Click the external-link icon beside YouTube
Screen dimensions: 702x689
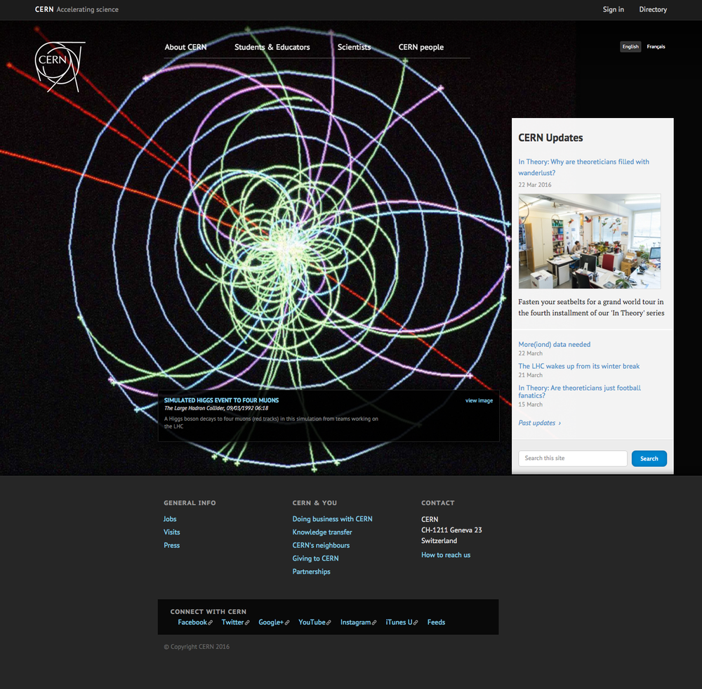click(x=328, y=623)
